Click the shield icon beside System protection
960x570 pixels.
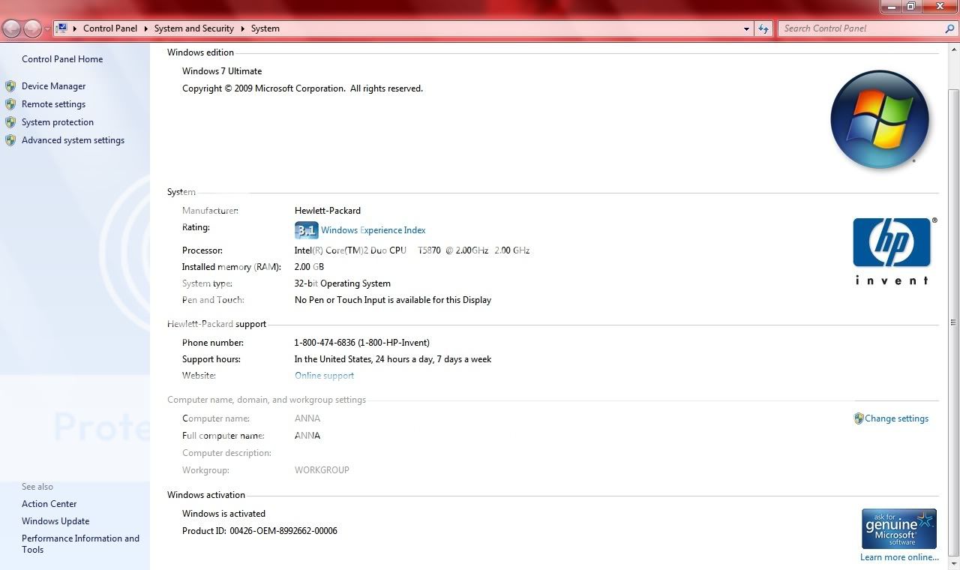(10, 122)
